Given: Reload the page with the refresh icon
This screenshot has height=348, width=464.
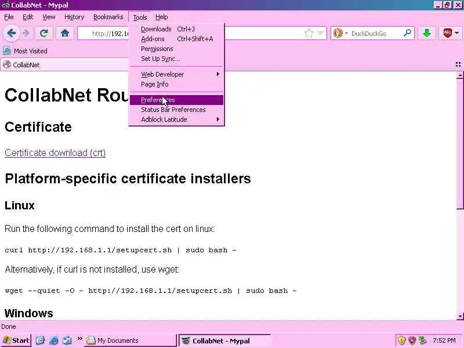Looking at the screenshot, I should point(44,33).
